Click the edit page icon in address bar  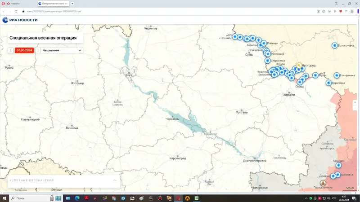tap(318, 11)
